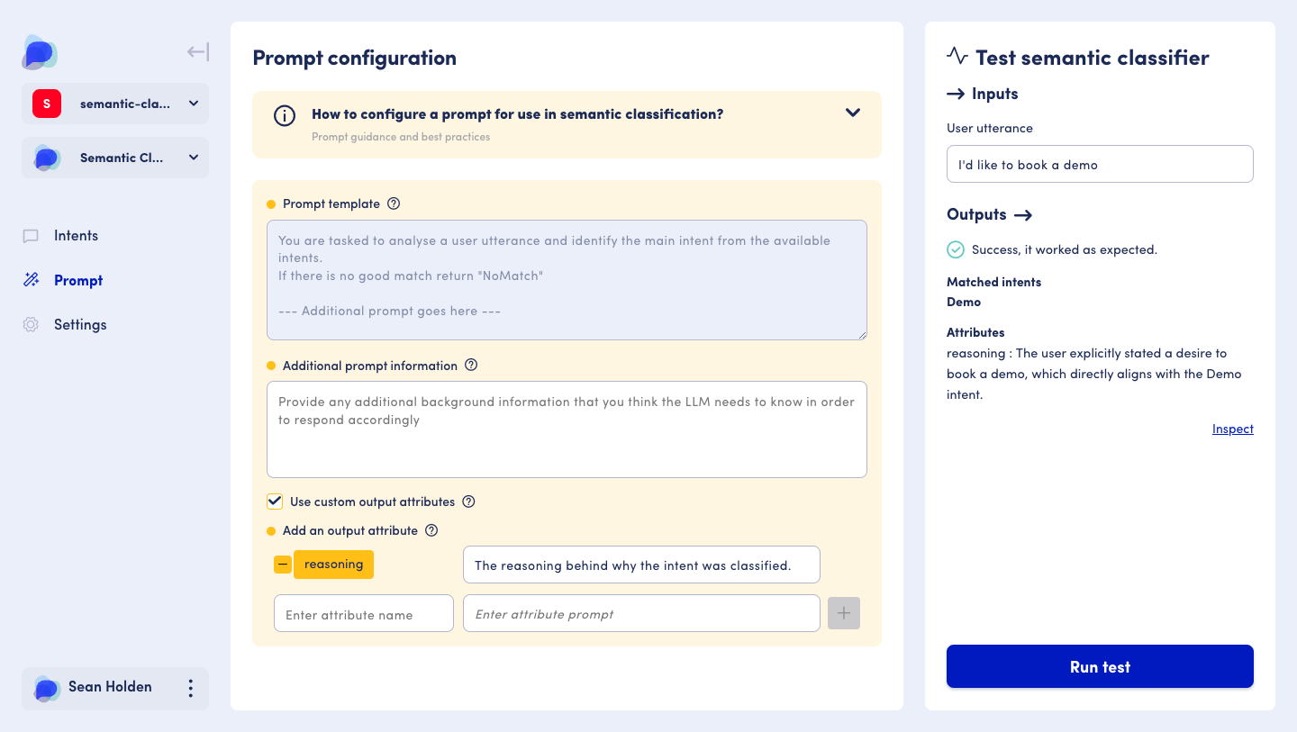Expand the prompt configuration guidance panel
Image resolution: width=1297 pixels, height=732 pixels.
(x=852, y=113)
